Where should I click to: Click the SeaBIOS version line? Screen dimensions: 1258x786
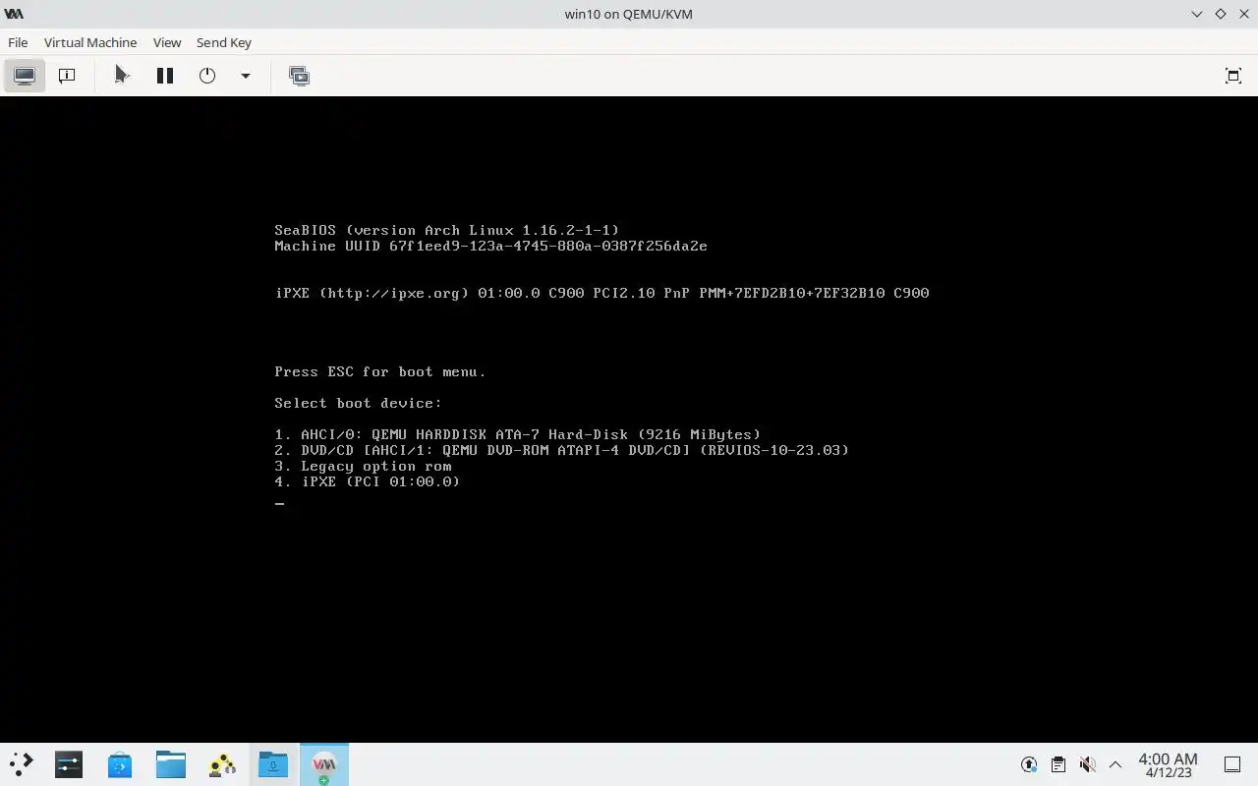click(447, 230)
